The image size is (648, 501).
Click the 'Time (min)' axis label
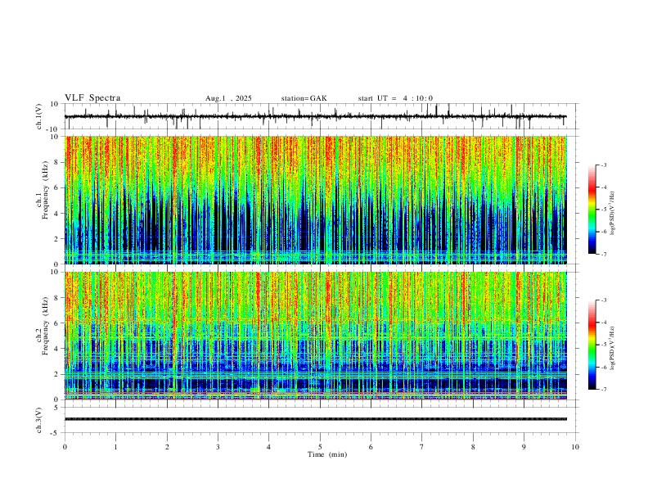(327, 454)
